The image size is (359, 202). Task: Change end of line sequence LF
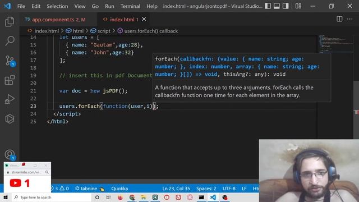(x=244, y=189)
